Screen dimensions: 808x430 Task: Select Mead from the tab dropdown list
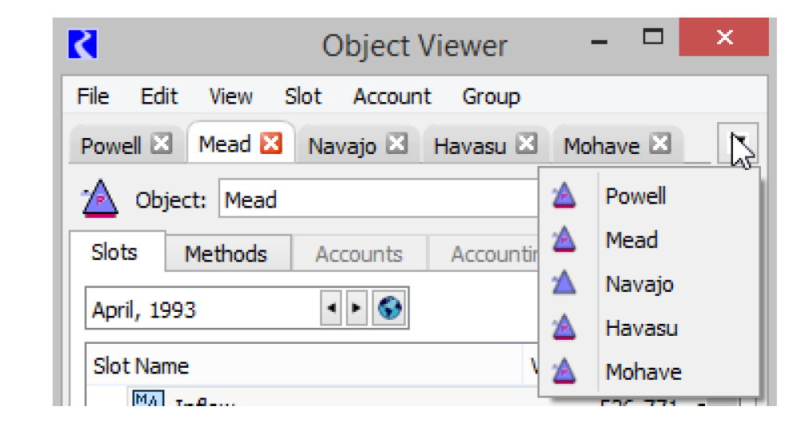coord(631,240)
